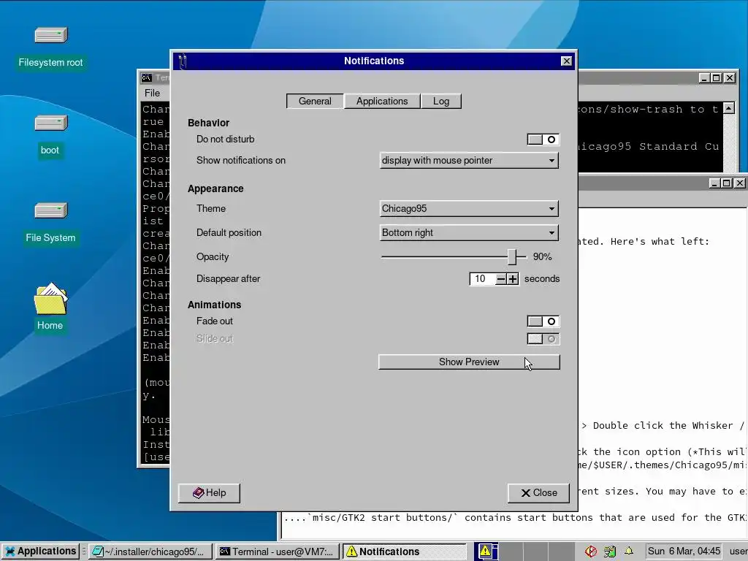This screenshot has width=748, height=561.
Task: Click the Opacity slider handle
Action: 512,256
